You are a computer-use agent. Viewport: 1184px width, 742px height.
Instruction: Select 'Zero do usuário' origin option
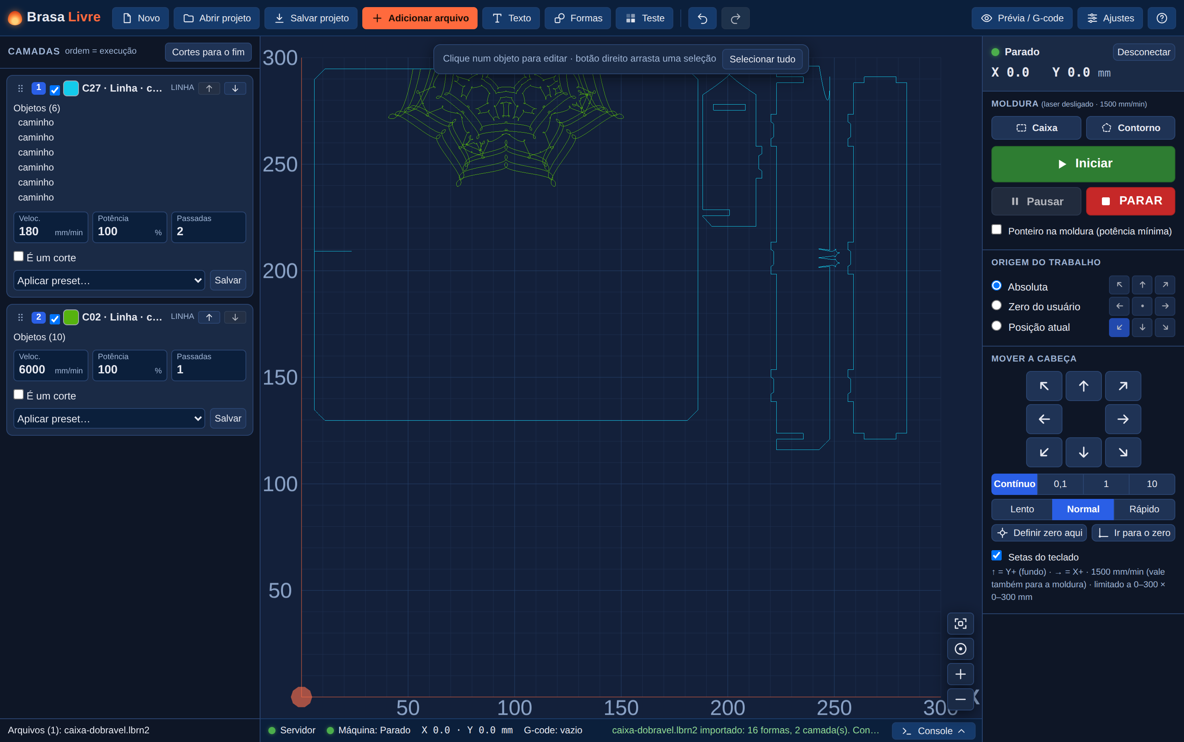(x=997, y=305)
